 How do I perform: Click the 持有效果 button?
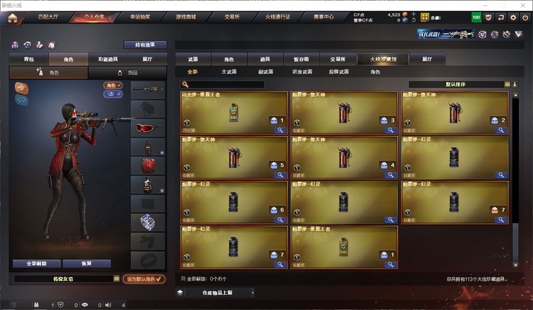[145, 45]
